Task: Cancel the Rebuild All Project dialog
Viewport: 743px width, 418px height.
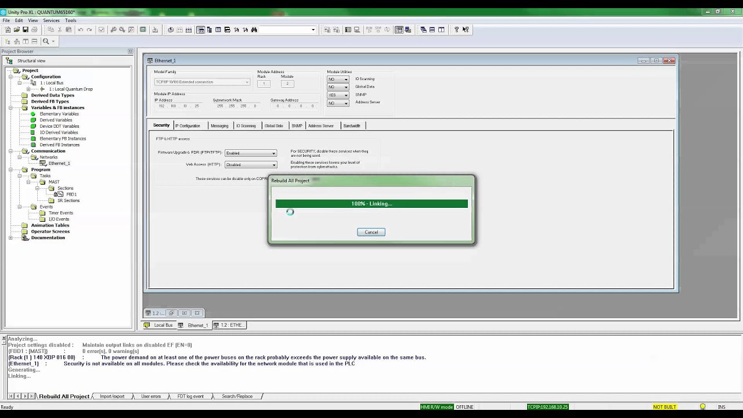Action: coord(371,232)
